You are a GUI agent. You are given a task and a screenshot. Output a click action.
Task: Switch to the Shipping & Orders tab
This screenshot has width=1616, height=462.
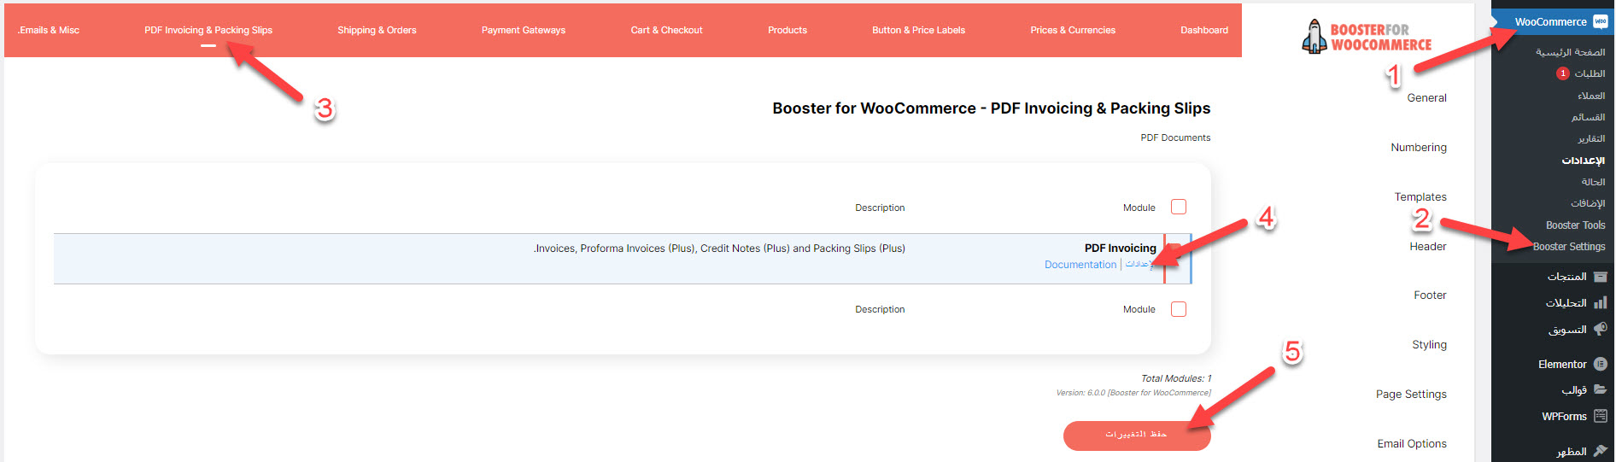pos(377,30)
